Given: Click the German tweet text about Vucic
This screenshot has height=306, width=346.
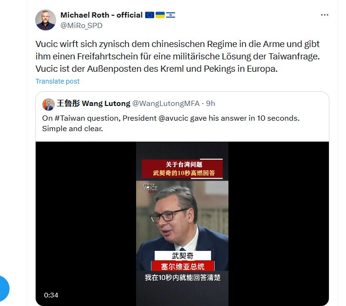Looking at the screenshot, I should pyautogui.click(x=178, y=57).
